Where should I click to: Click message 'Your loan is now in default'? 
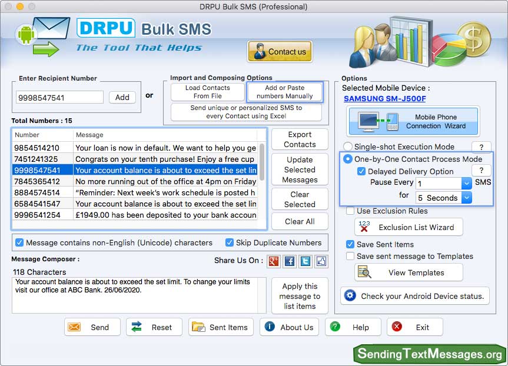click(x=165, y=148)
